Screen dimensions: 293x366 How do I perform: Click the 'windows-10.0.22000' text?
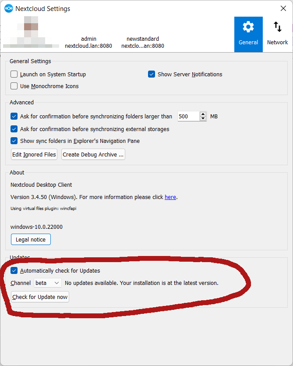click(x=36, y=227)
